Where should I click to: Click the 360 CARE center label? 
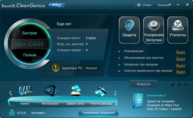click(x=29, y=44)
